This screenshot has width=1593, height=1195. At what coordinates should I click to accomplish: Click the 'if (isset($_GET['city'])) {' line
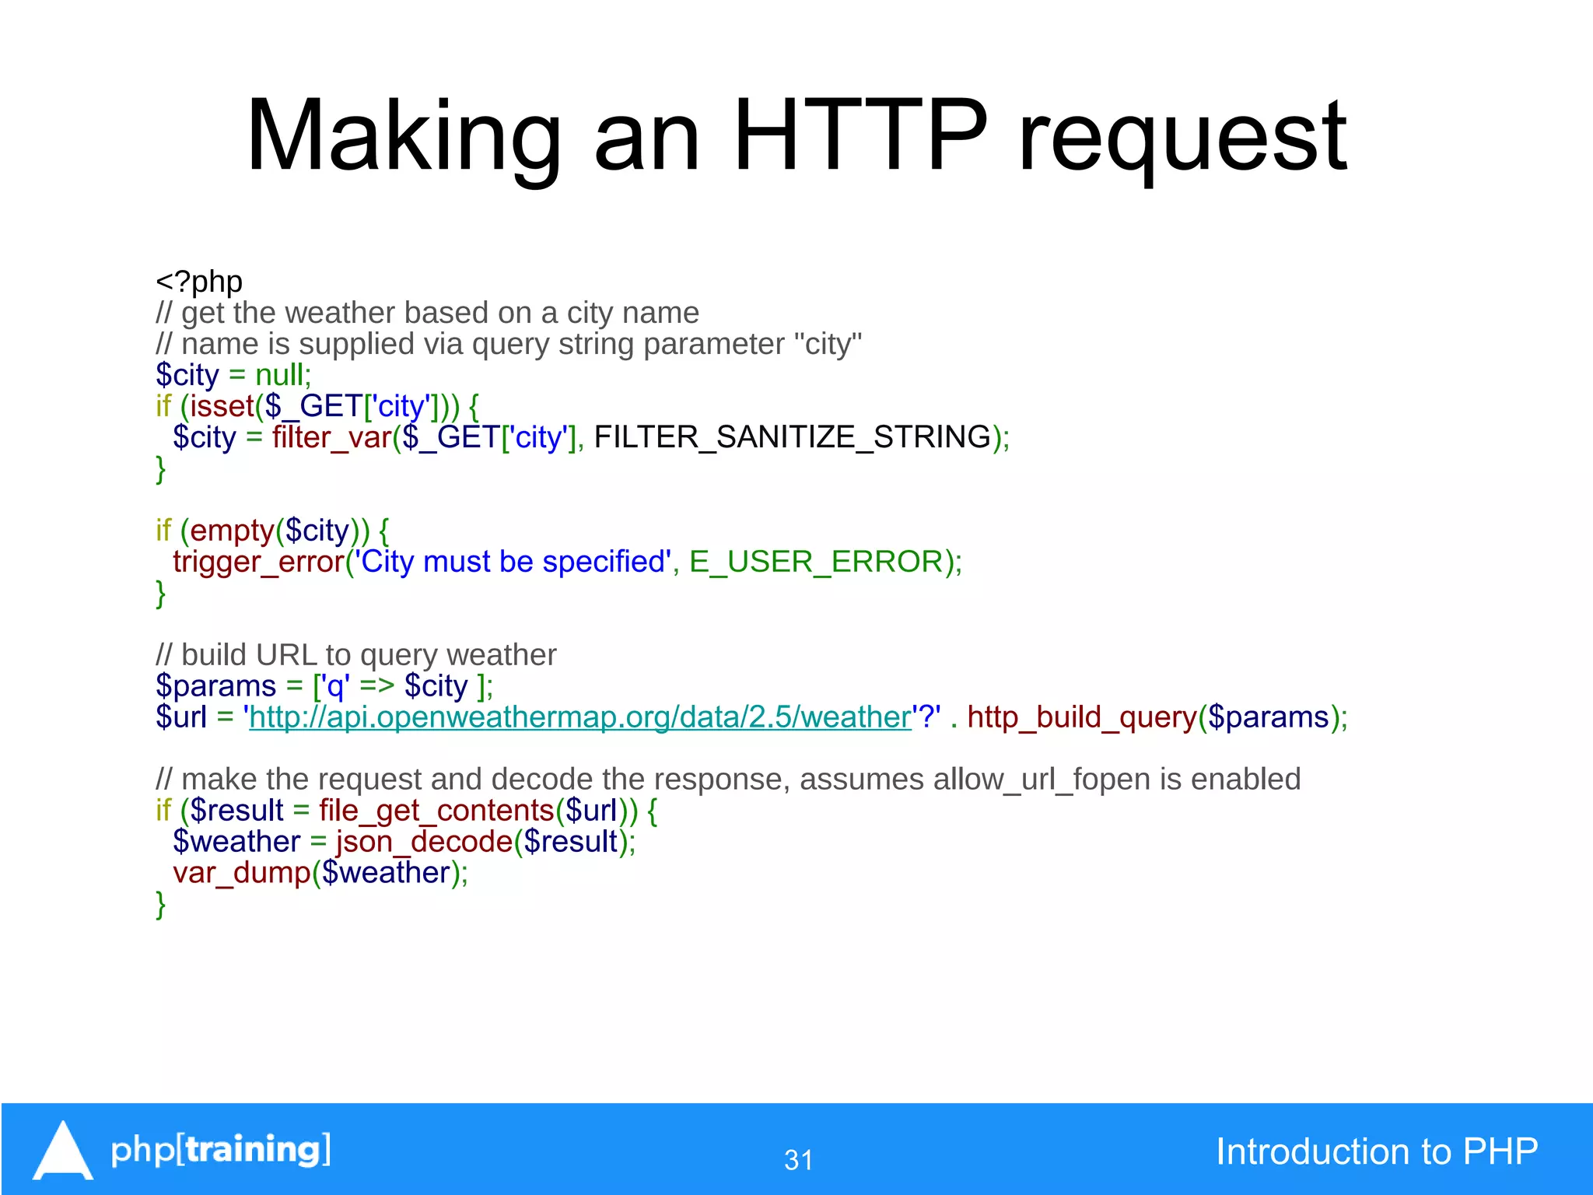tap(317, 406)
